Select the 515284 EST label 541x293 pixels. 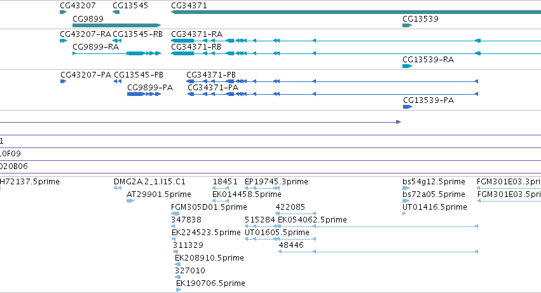pos(260,220)
